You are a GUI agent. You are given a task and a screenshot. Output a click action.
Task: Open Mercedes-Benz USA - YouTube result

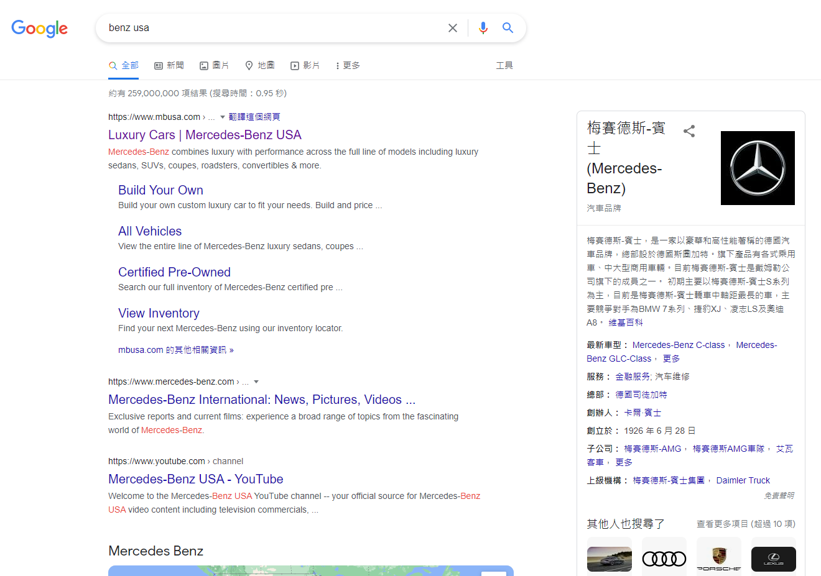(195, 479)
